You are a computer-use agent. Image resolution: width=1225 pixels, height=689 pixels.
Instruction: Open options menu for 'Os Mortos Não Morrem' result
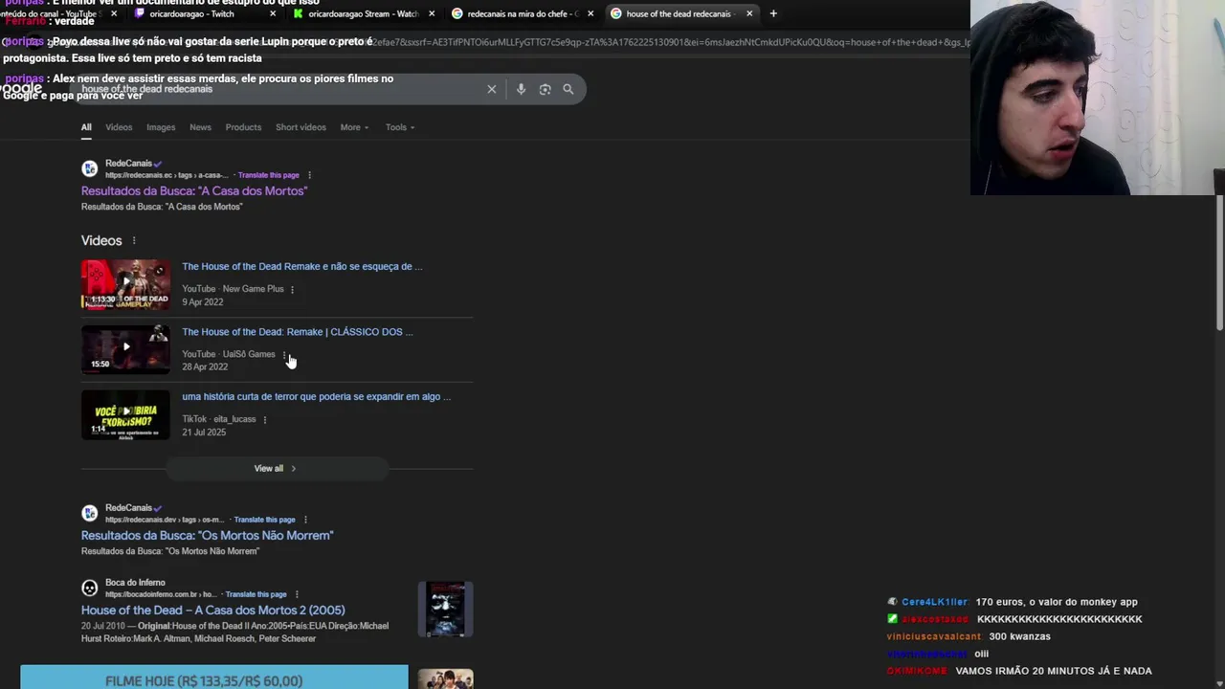coord(305,520)
